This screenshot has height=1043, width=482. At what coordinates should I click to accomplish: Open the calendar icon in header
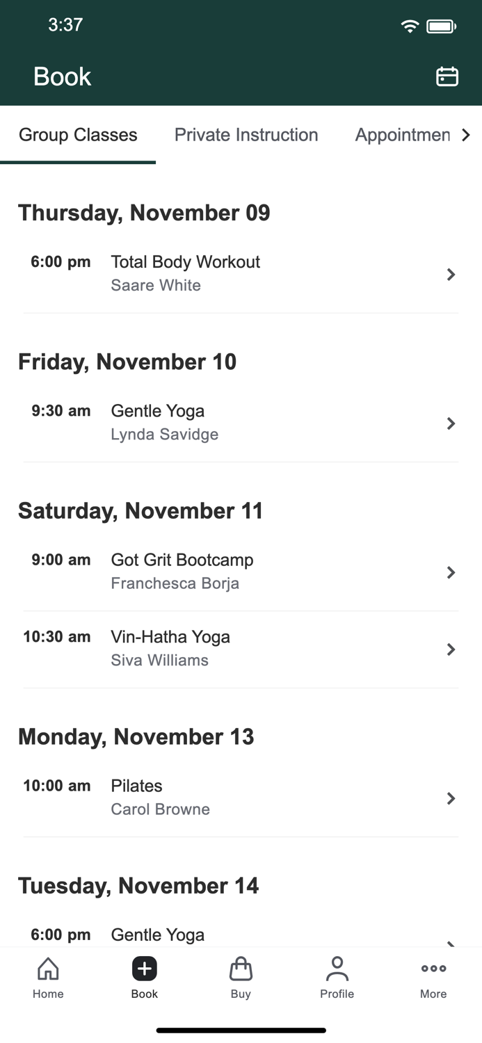click(x=447, y=76)
